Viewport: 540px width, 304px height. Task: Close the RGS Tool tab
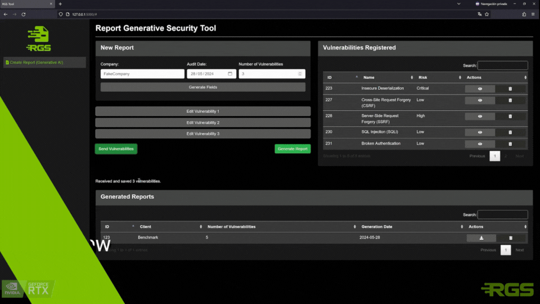click(x=51, y=4)
